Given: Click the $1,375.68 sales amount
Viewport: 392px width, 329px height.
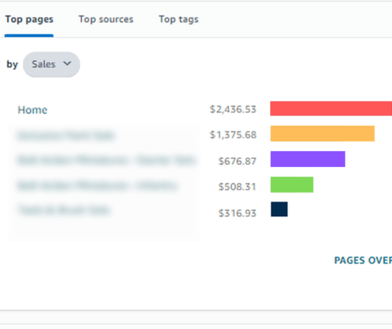Looking at the screenshot, I should 233,135.
